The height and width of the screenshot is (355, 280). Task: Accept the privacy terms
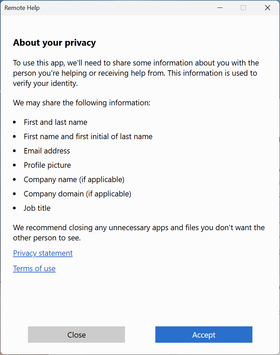tap(204, 335)
